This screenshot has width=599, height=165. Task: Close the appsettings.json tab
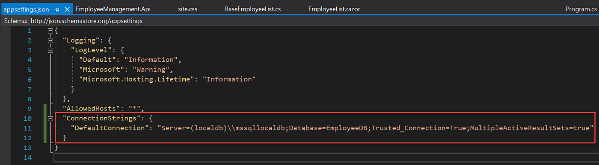tap(67, 9)
